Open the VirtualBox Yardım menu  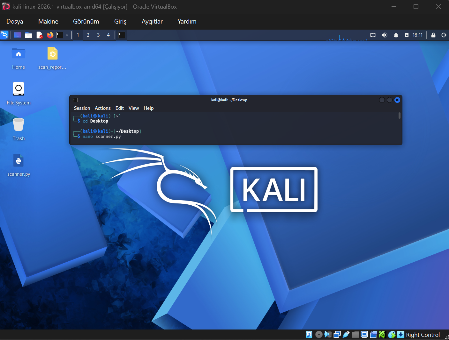coord(187,21)
